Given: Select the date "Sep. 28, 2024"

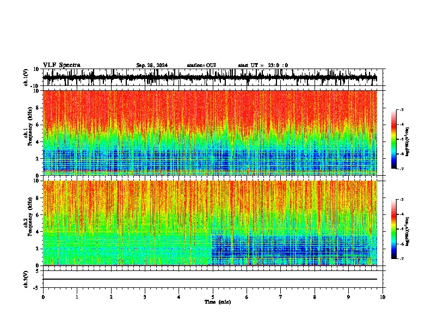Looking at the screenshot, I should point(152,65).
